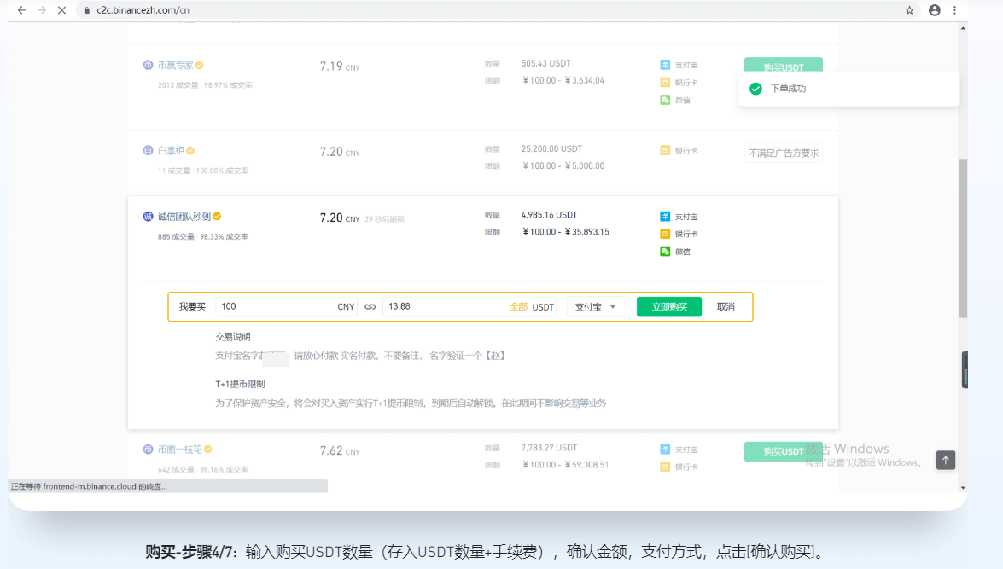This screenshot has height=569, width=1003.
Task: Click the scroll-to-top arrow button
Action: pyautogui.click(x=945, y=460)
